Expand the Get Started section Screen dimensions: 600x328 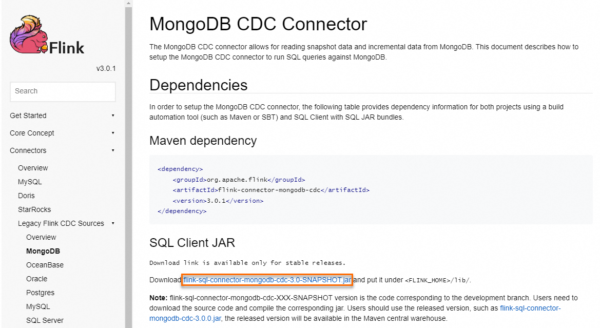[x=112, y=115]
